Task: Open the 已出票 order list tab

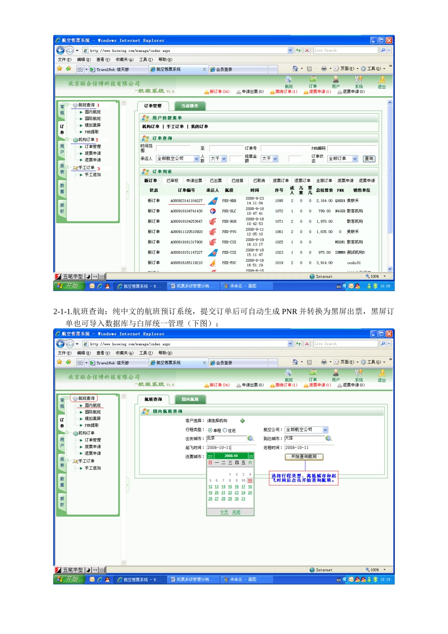Action: [x=216, y=181]
